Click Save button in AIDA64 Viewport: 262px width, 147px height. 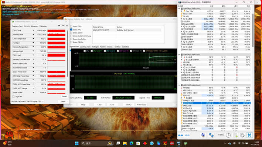click(112, 105)
